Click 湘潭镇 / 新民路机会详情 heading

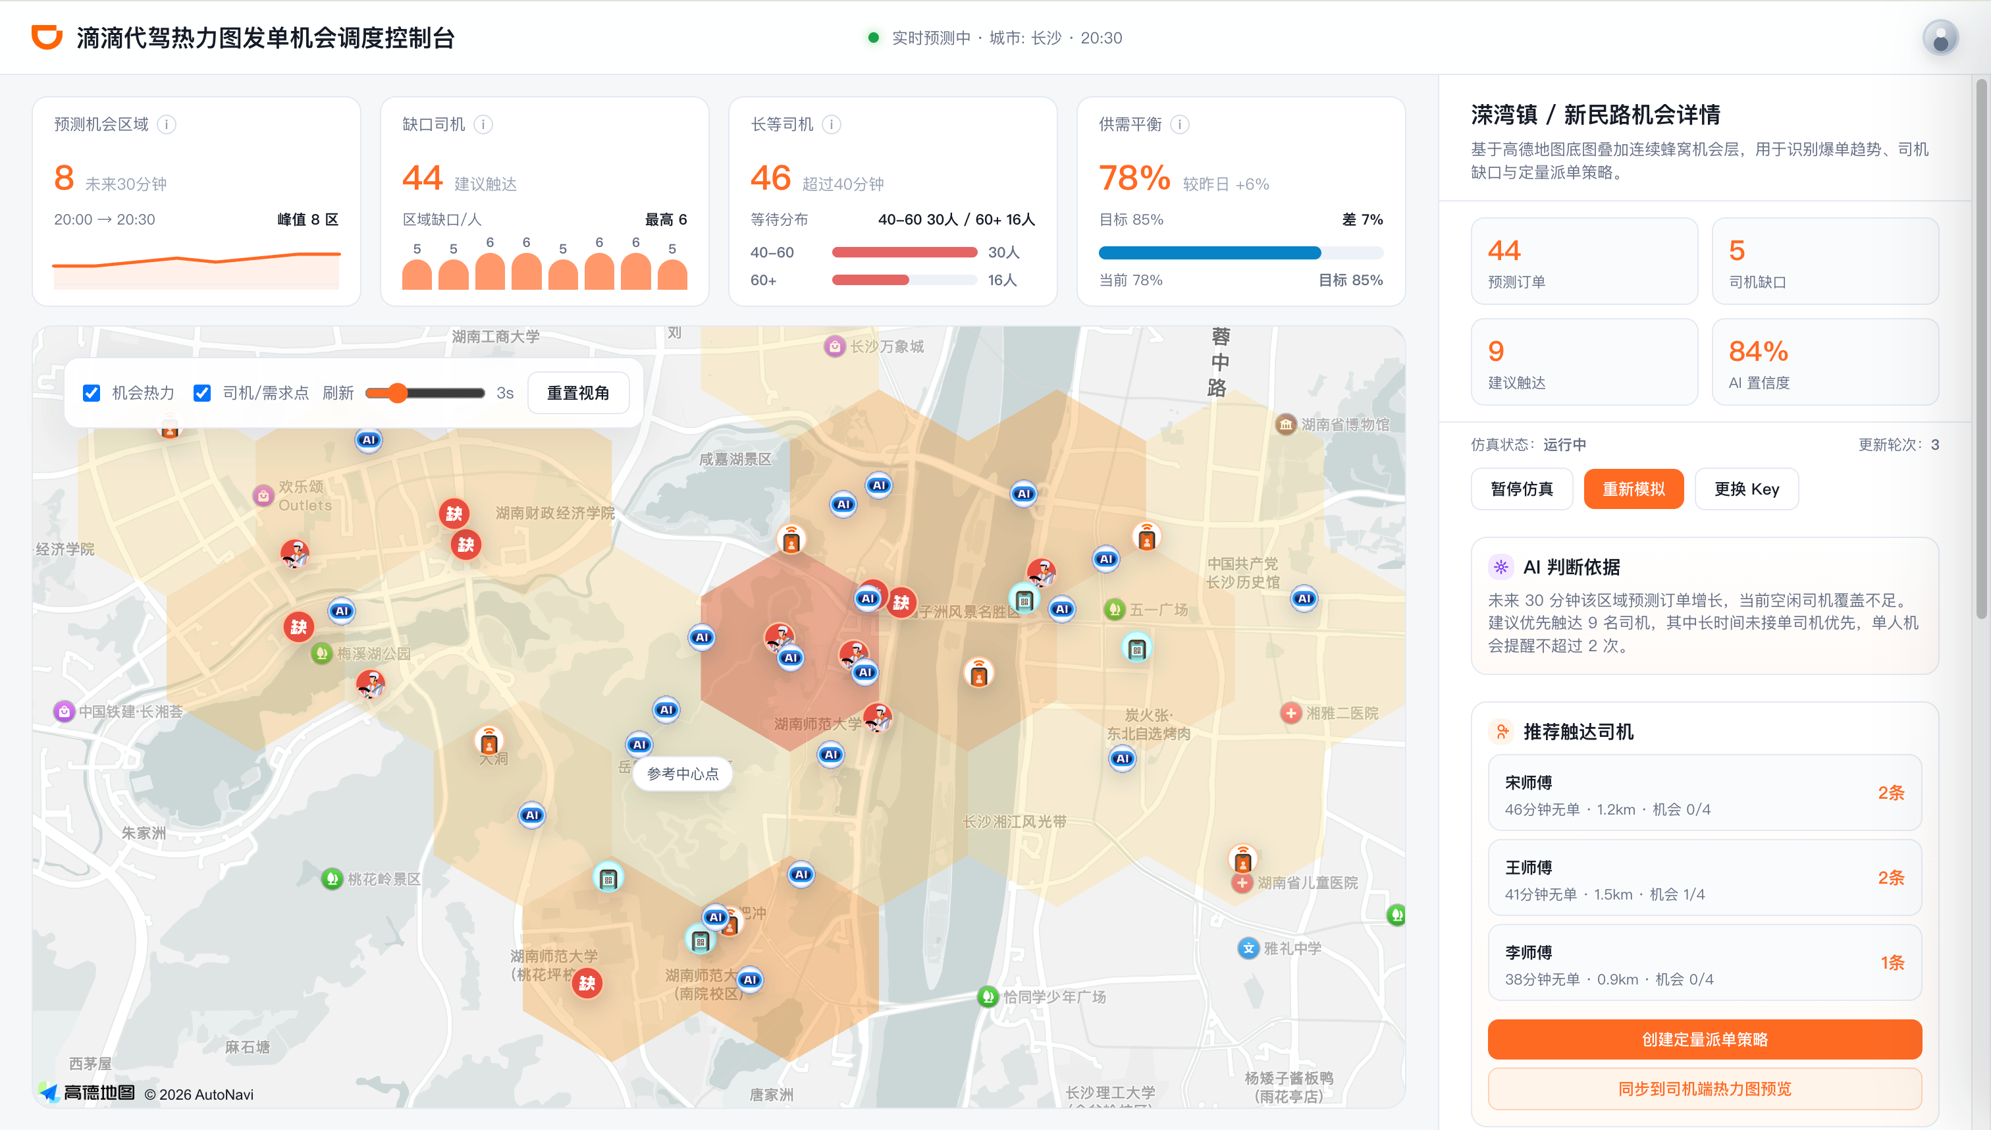tap(1595, 115)
